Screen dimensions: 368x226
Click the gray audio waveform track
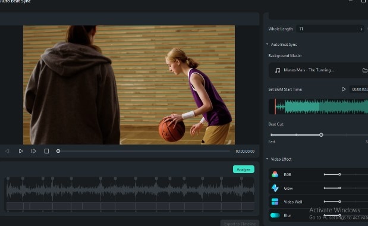point(130,189)
